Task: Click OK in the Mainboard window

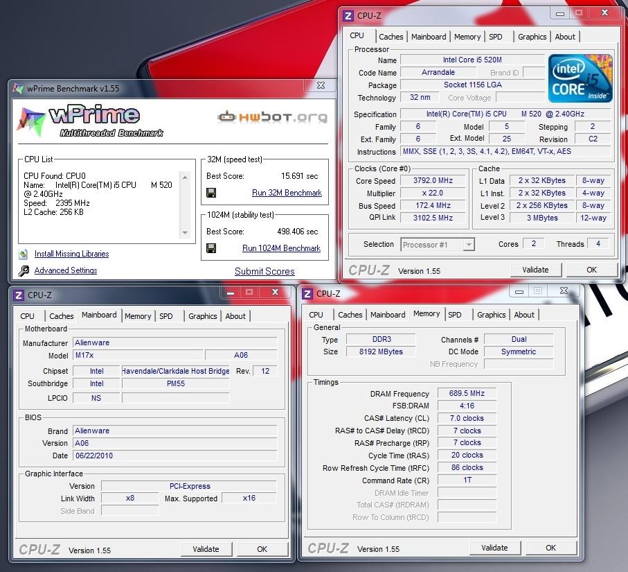Action: pyautogui.click(x=262, y=549)
